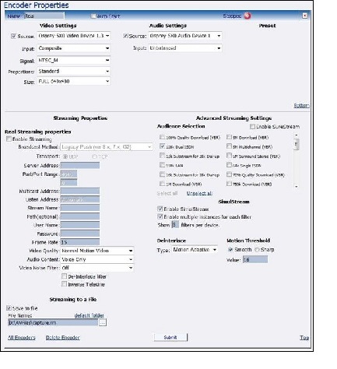Click the Listen Address field
This screenshot has height=369, width=337.
(x=80, y=199)
